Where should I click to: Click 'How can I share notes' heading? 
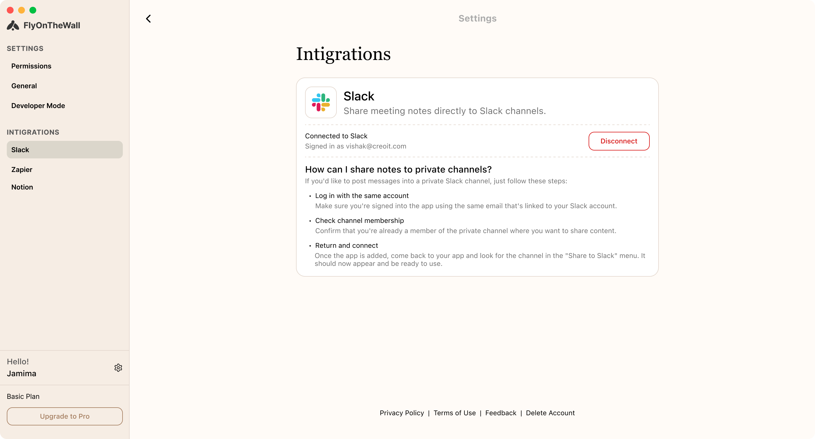(398, 169)
